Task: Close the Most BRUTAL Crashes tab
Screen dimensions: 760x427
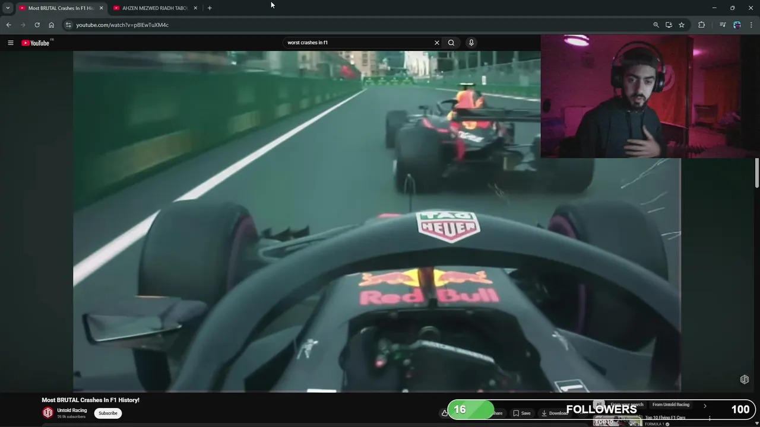Action: click(x=101, y=8)
